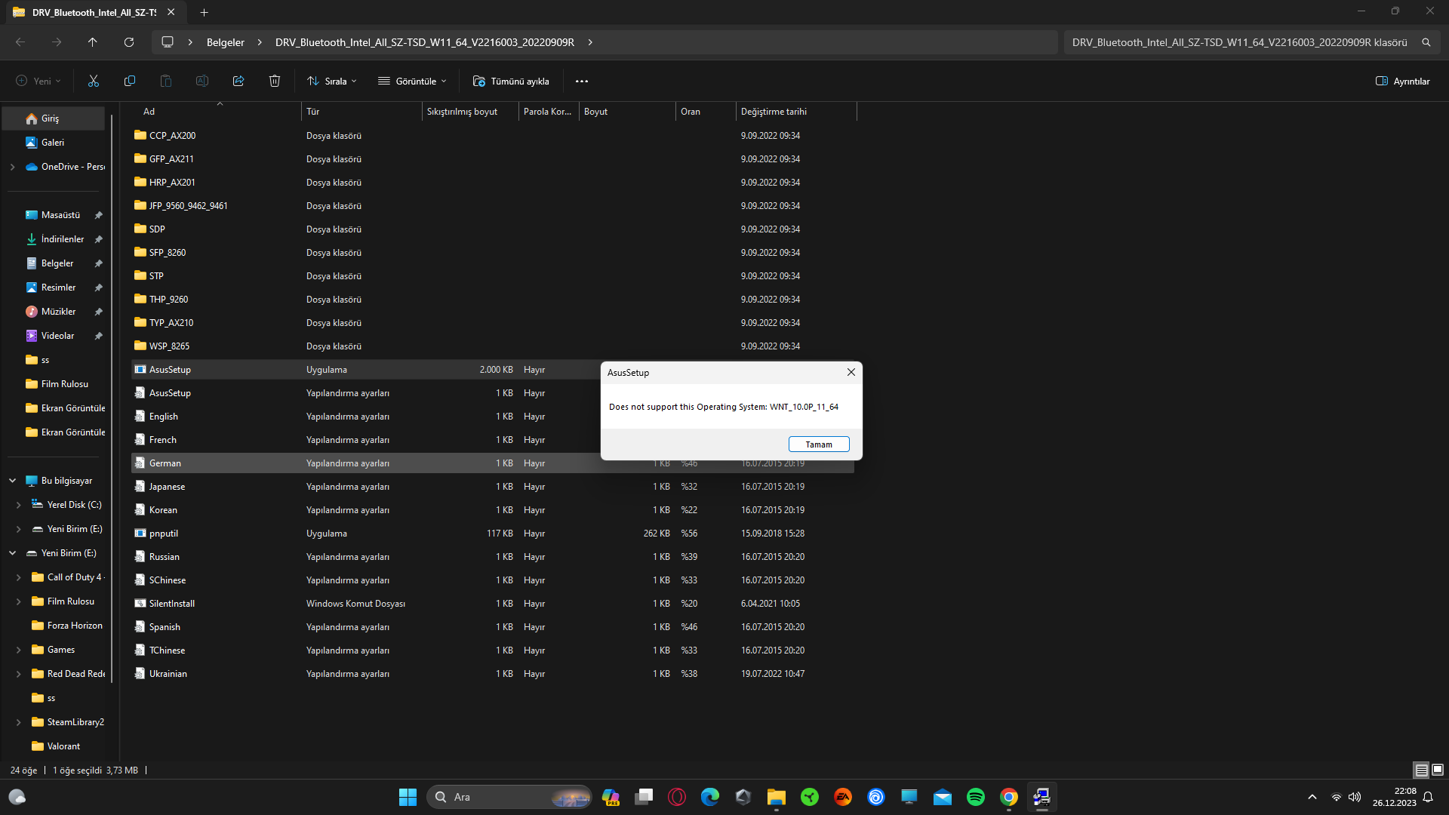The width and height of the screenshot is (1449, 815).
Task: Click the Belgeler breadcrumb in address bar
Action: pos(225,42)
